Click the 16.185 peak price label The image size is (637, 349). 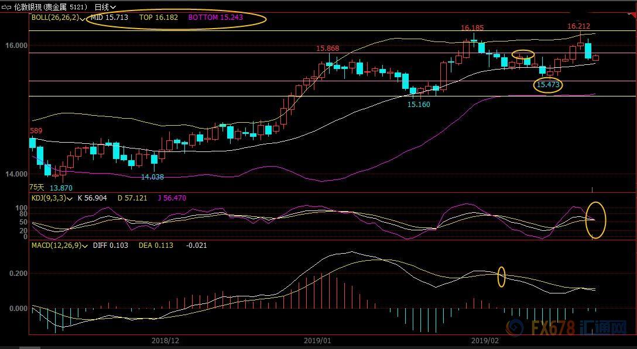point(472,28)
